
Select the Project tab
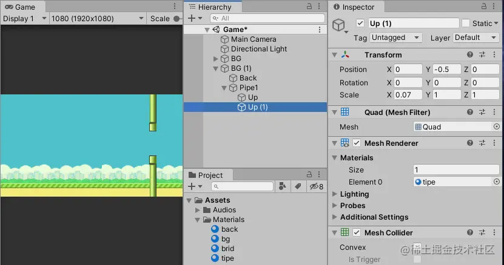tap(209, 175)
